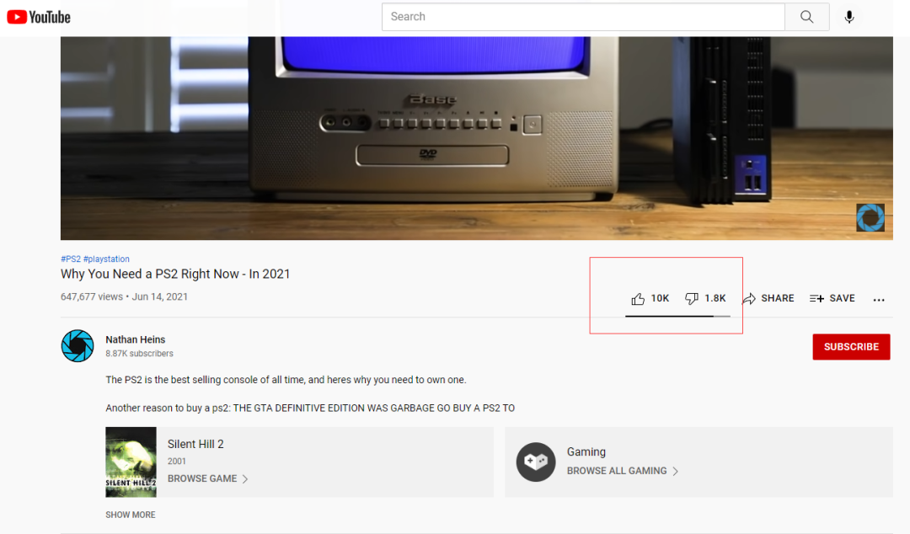910x534 pixels.
Task: Focus the Search input field
Action: point(583,17)
